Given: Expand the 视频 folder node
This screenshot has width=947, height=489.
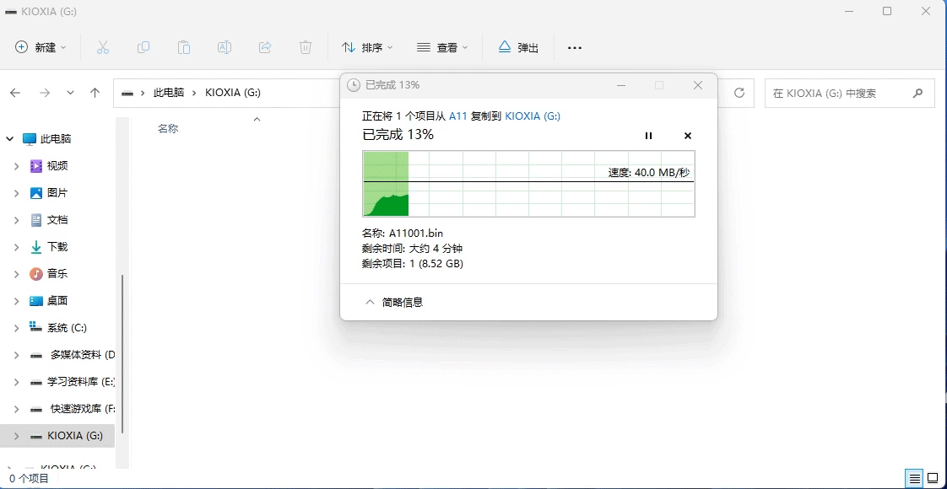Looking at the screenshot, I should [x=17, y=166].
